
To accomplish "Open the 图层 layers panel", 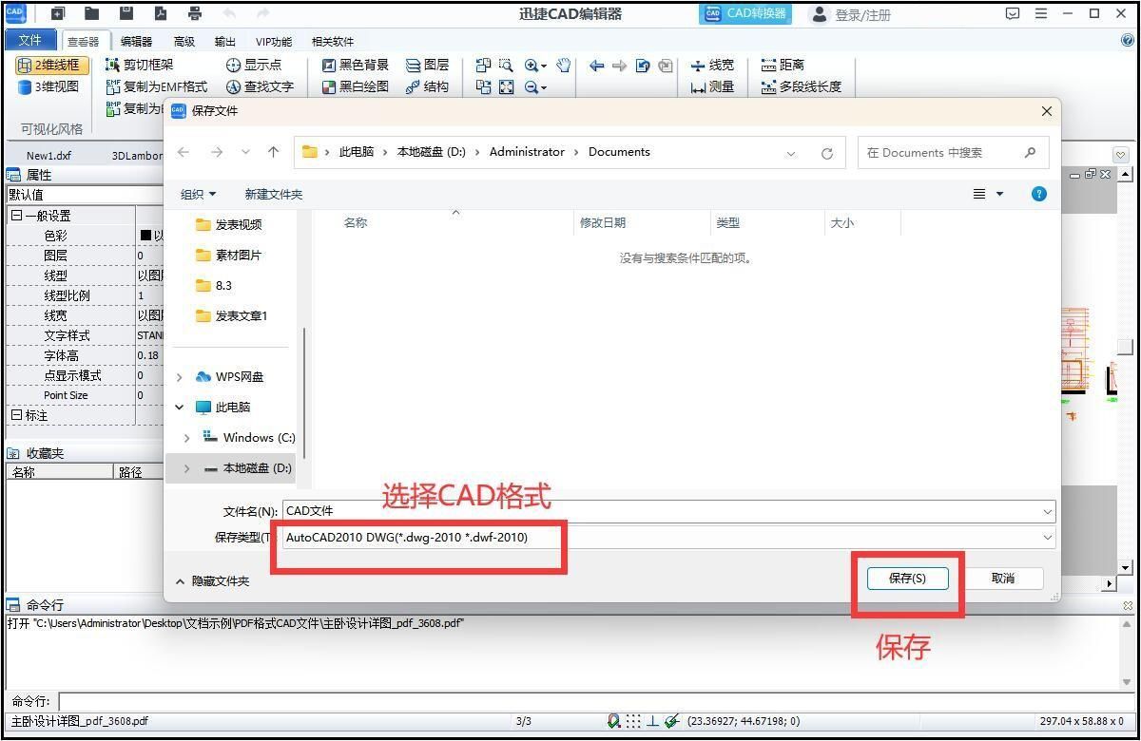I will click(428, 65).
